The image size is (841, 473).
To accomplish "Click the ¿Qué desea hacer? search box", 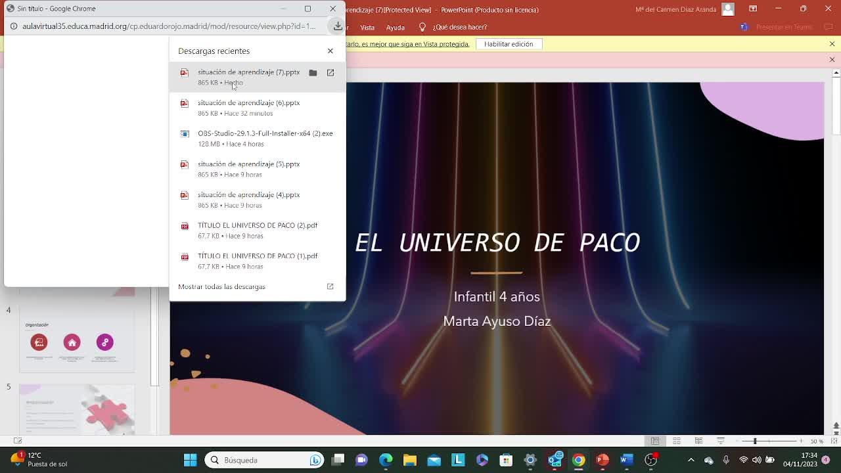I will (x=459, y=27).
